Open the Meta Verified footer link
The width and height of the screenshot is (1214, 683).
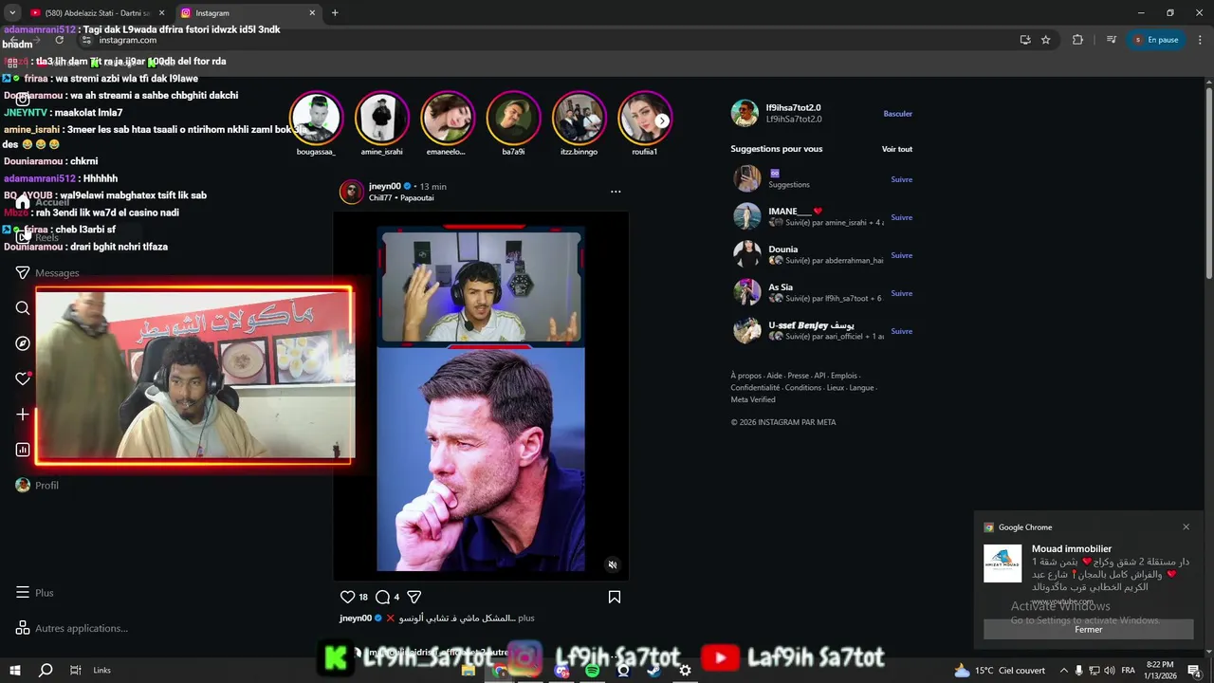(x=753, y=399)
